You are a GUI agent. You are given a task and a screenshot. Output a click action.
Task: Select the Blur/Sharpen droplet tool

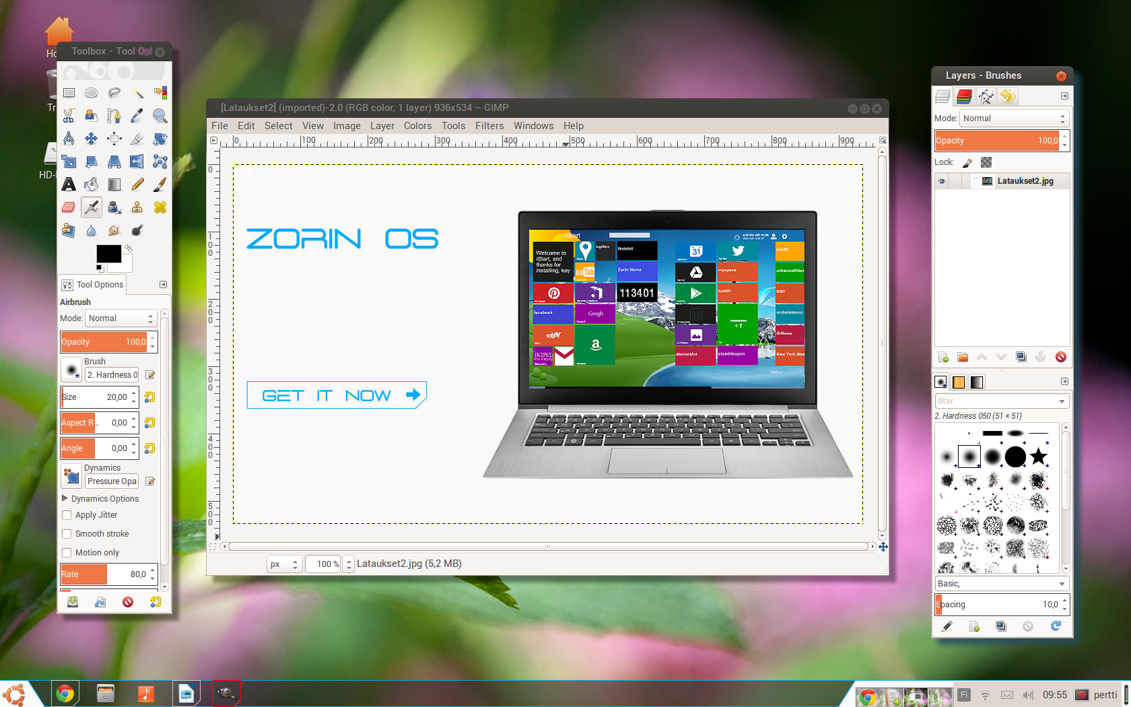point(92,230)
